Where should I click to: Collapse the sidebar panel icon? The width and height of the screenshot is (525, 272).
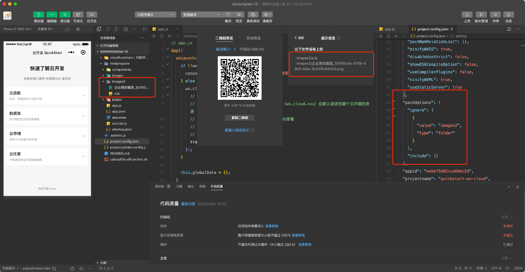[x=144, y=29]
